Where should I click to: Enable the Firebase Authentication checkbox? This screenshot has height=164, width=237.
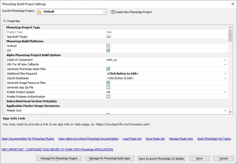point(108,97)
